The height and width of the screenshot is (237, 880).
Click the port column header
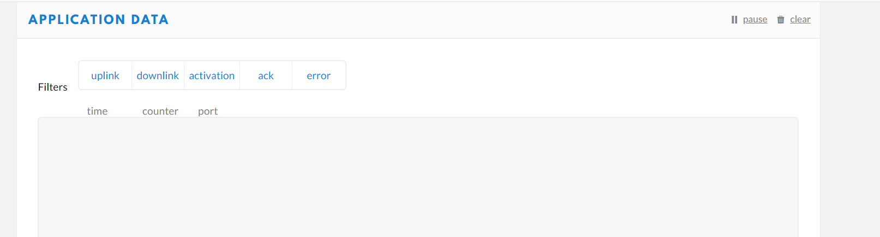(208, 111)
